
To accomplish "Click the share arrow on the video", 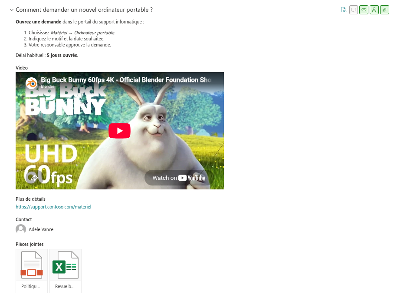I will [34, 178].
